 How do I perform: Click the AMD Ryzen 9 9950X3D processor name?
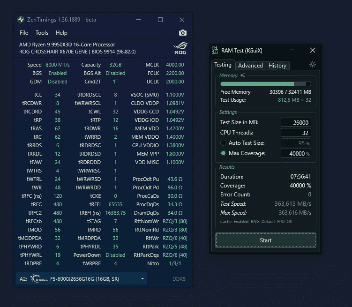pyautogui.click(x=67, y=45)
